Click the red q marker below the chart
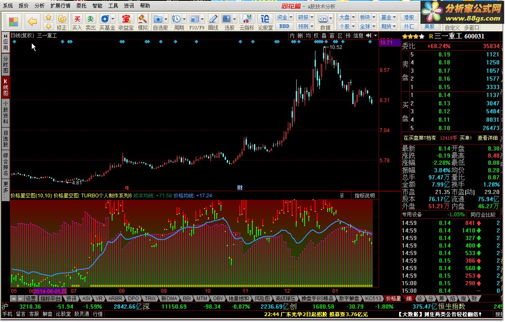This screenshot has height=322, width=505. coord(127,188)
